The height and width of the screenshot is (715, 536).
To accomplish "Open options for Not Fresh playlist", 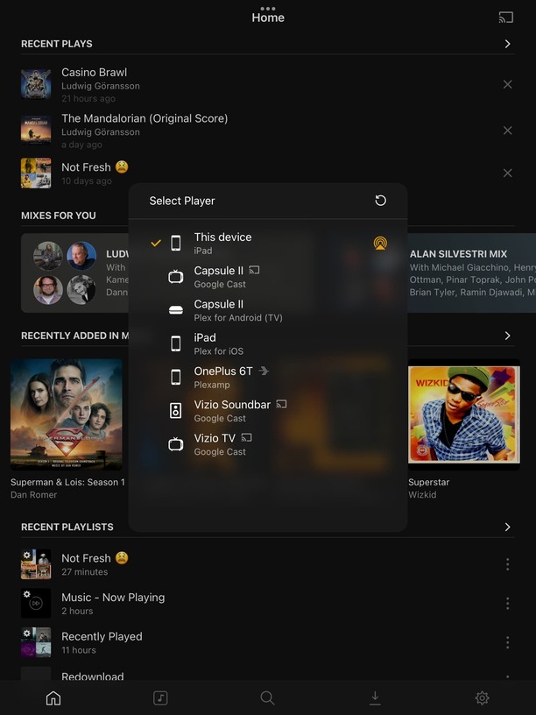I will pyautogui.click(x=507, y=564).
